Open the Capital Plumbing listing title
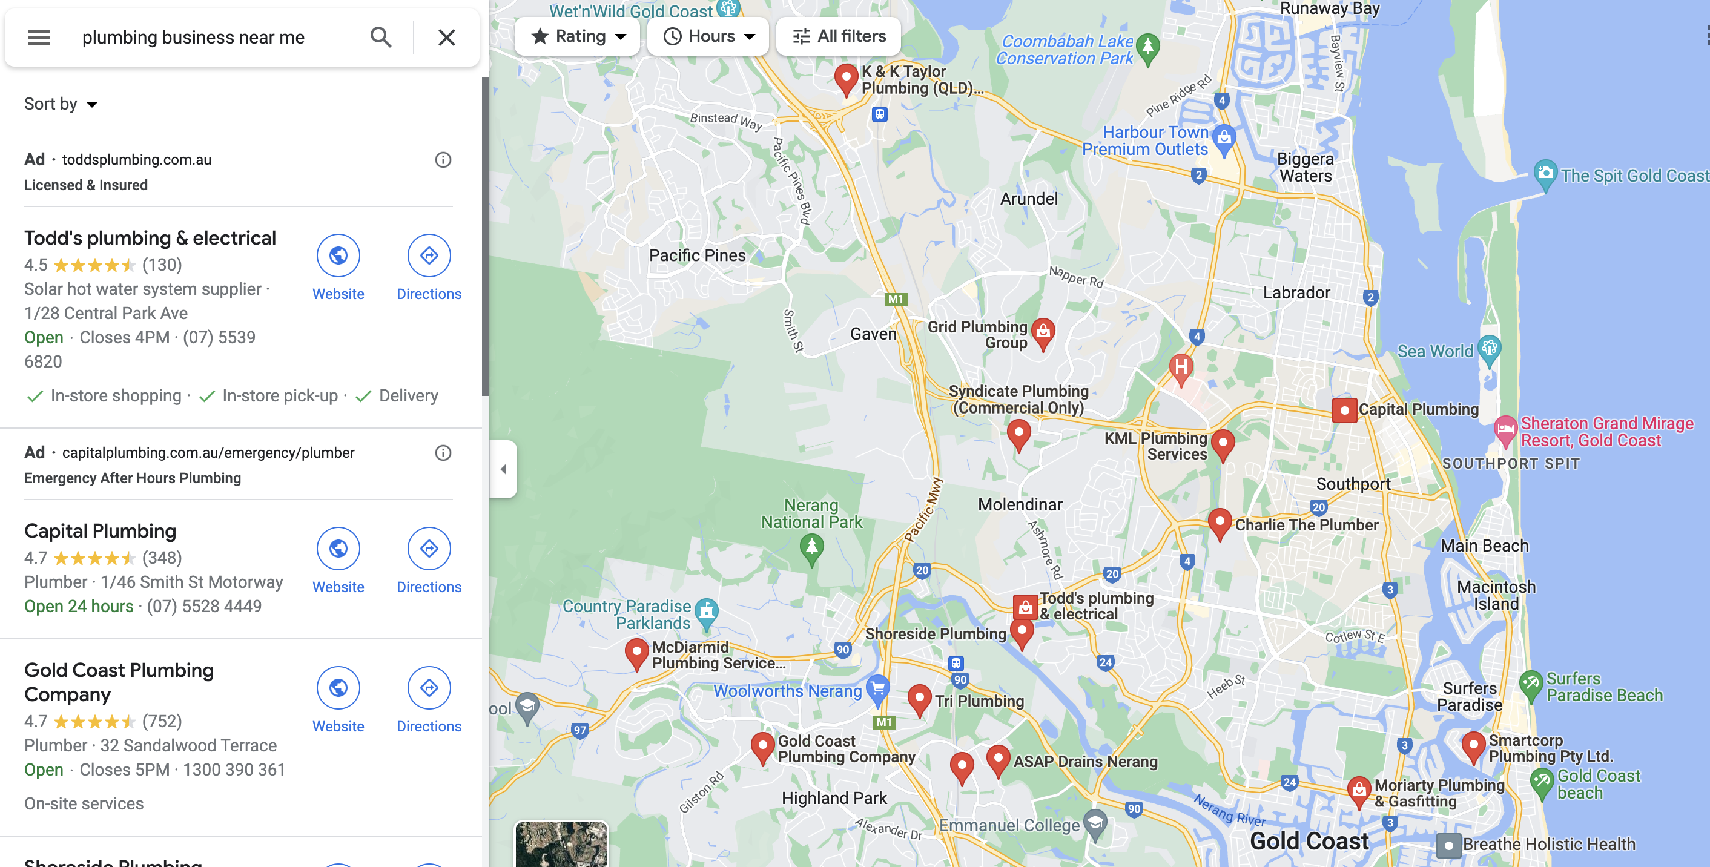This screenshot has width=1710, height=867. [x=101, y=531]
